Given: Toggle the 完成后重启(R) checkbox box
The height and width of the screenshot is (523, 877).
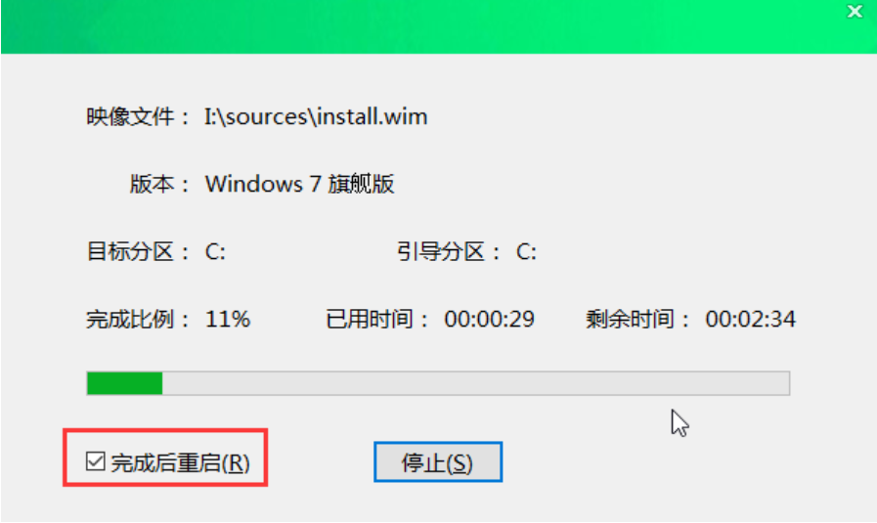Looking at the screenshot, I should click(x=95, y=461).
